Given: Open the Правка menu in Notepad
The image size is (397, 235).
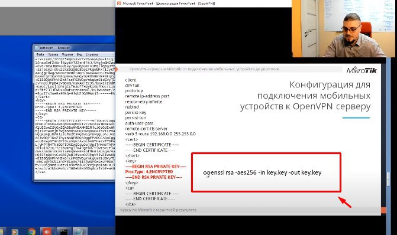Looking at the screenshot, I should click(x=53, y=54).
